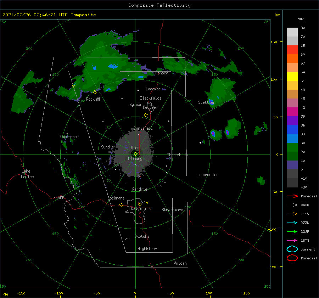
Task: Click the Sundre label
Action: 107,147
